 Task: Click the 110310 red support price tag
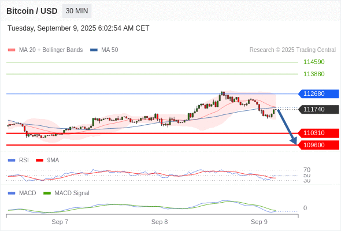(318, 133)
